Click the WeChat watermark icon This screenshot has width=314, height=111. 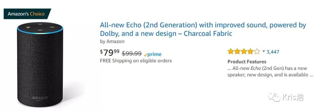click(274, 97)
